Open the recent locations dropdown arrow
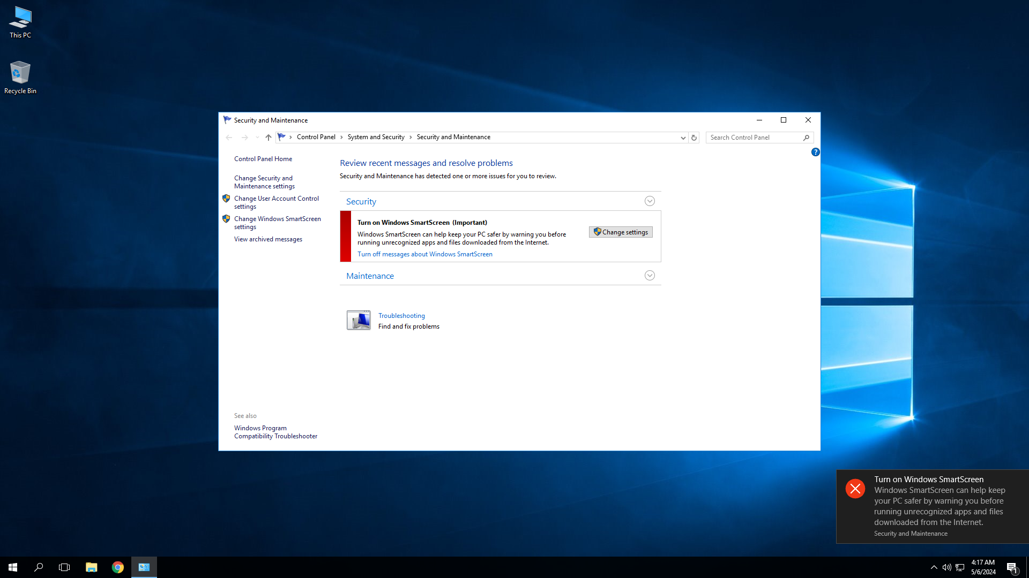 pos(257,138)
